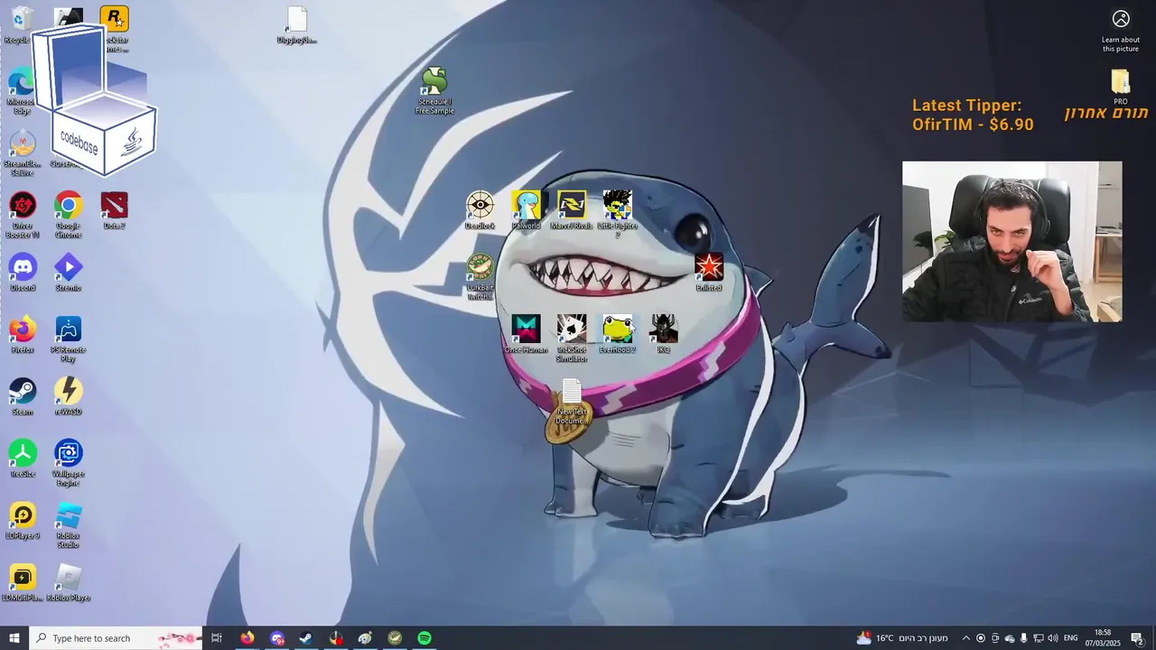Open LDMultiPlayer desktop shortcut

click(x=23, y=582)
